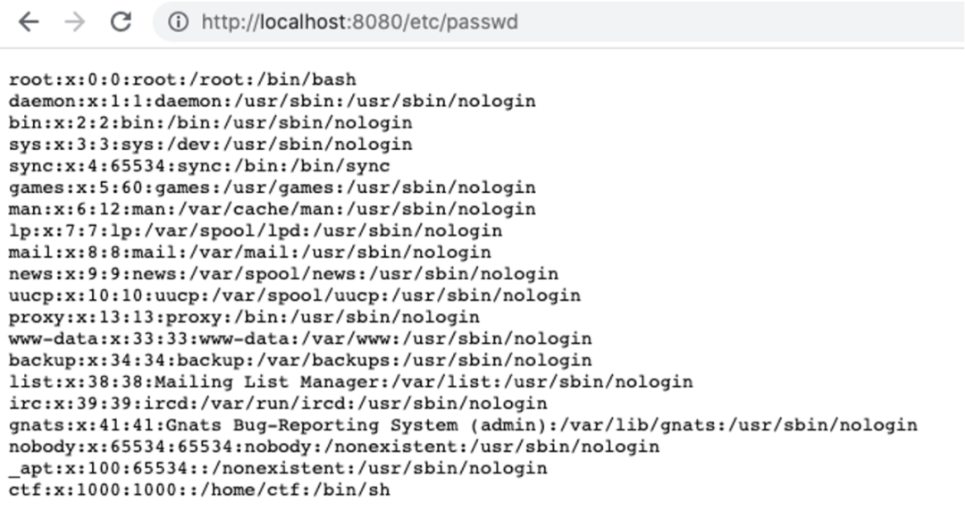Image resolution: width=965 pixels, height=526 pixels.
Task: Click the sys:x:3:3 entry
Action: [x=211, y=145]
